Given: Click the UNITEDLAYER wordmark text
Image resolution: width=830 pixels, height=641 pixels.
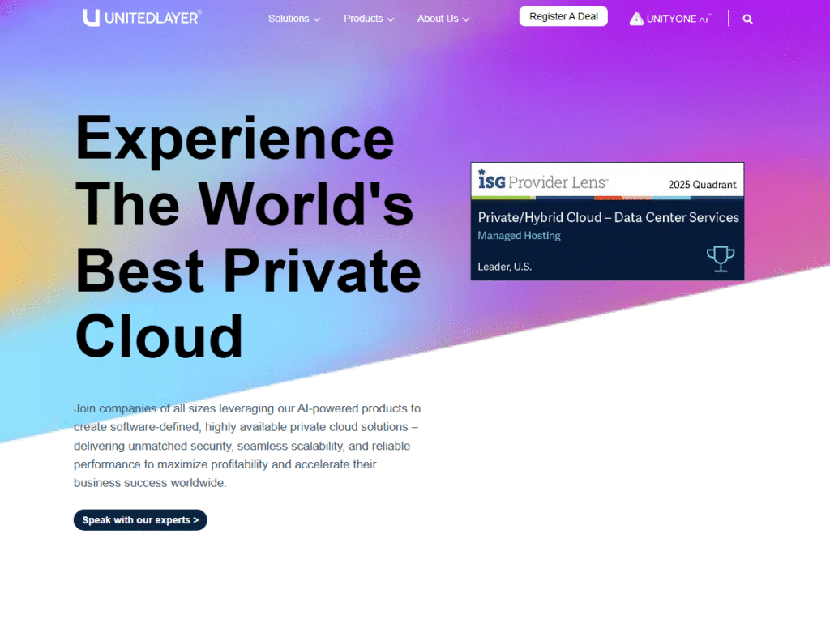Looking at the screenshot, I should pos(152,18).
